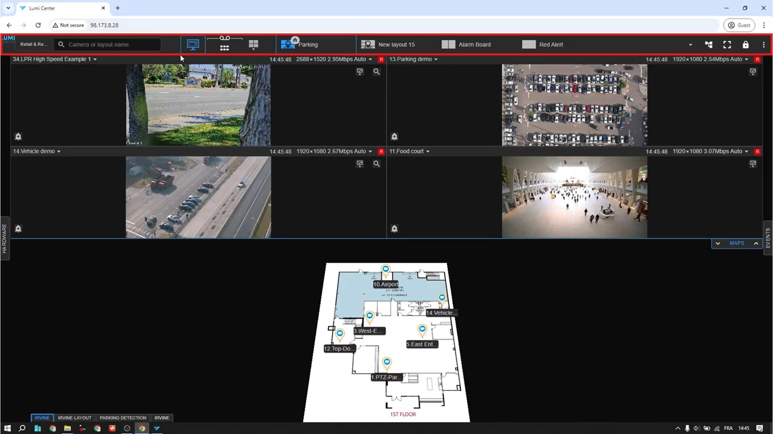
Task: Switch to the Alarm Board layout tab
Action: [x=466, y=45]
